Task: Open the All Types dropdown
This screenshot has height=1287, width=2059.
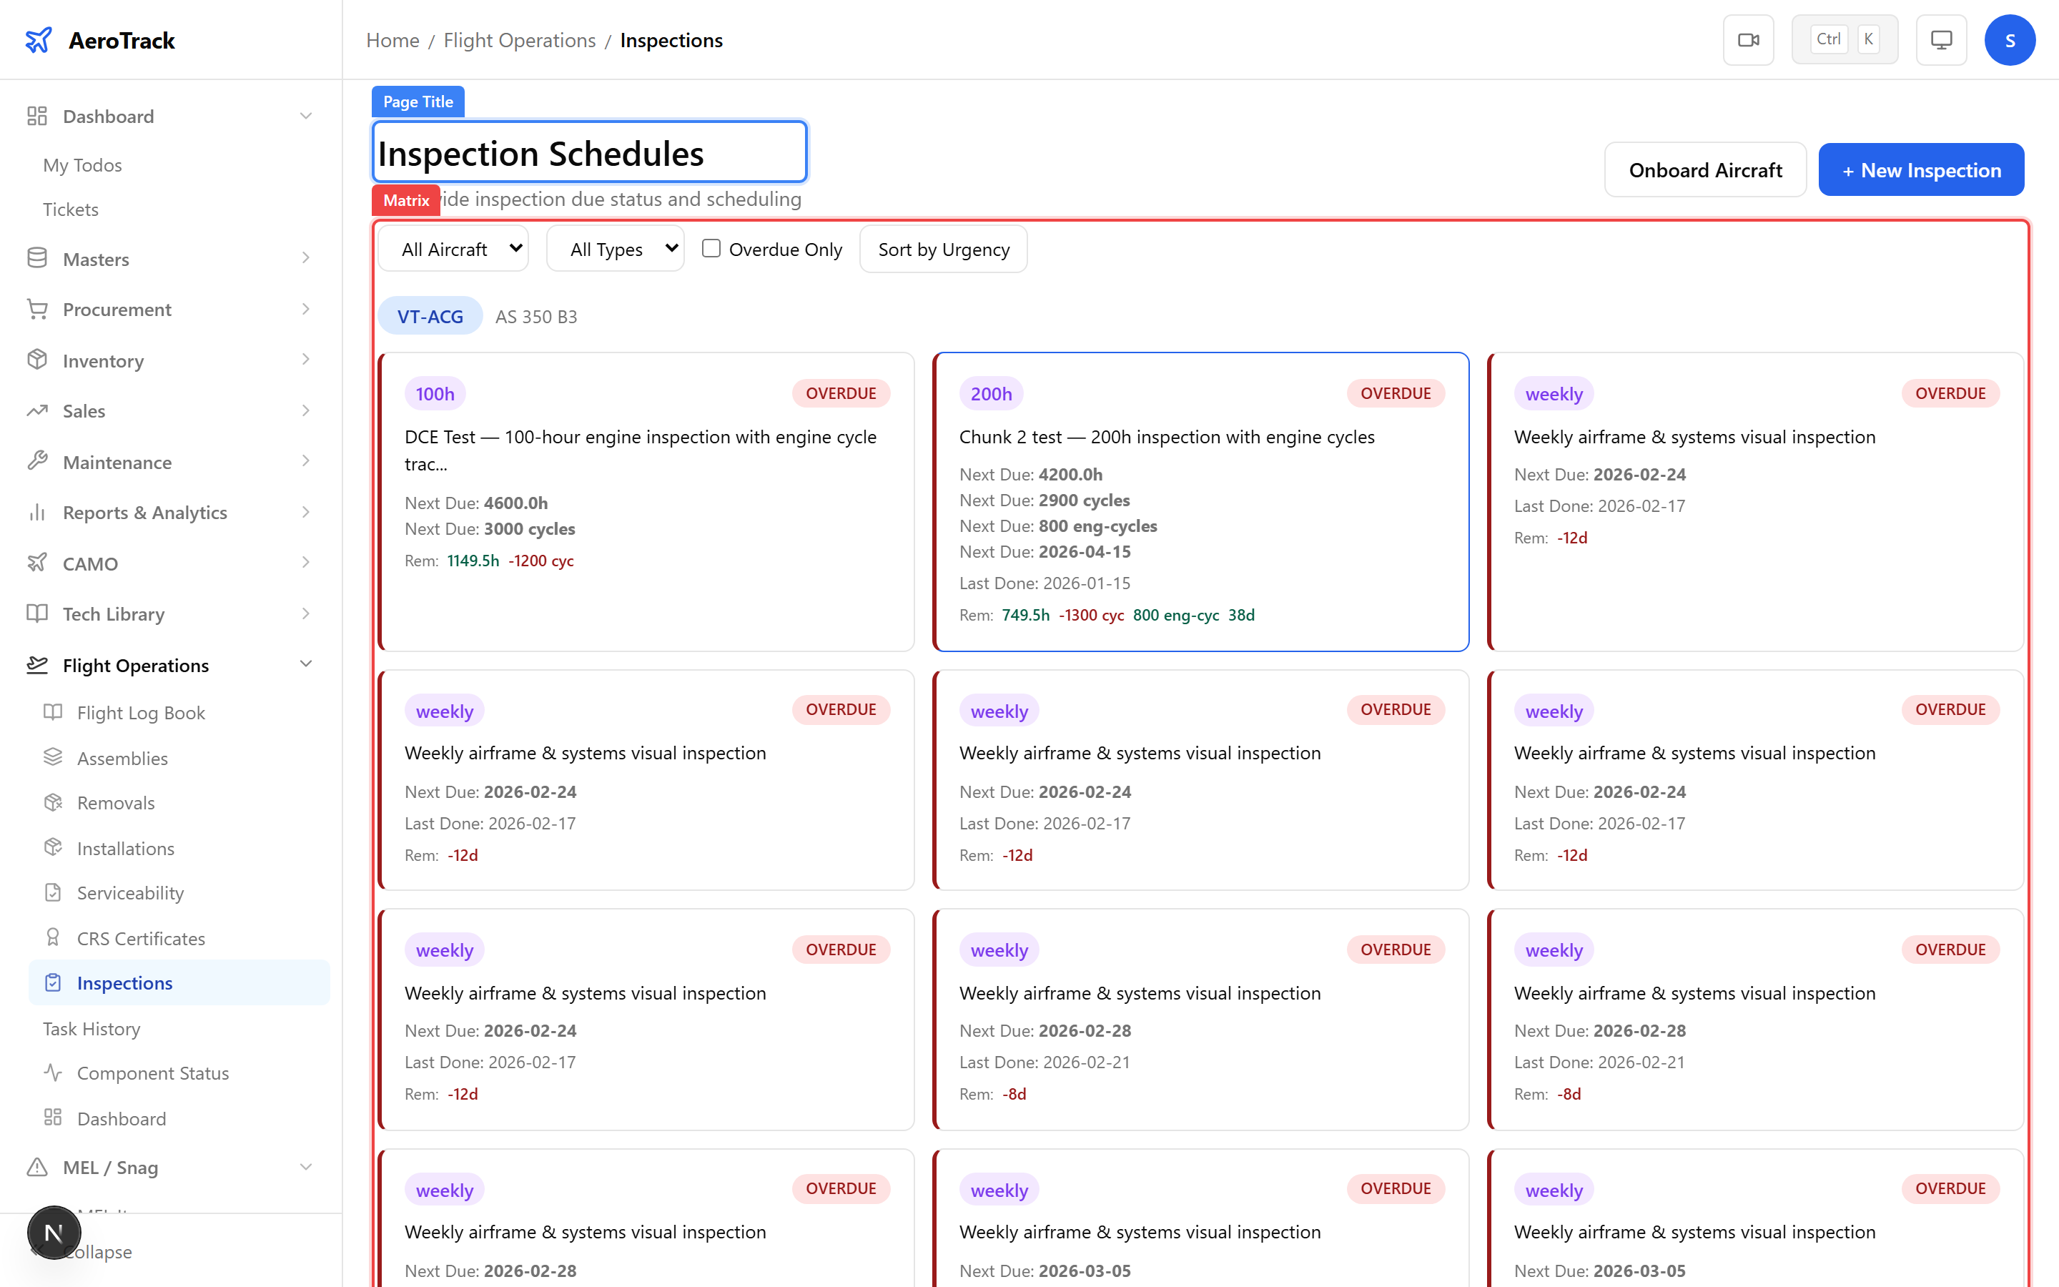Action: [615, 250]
